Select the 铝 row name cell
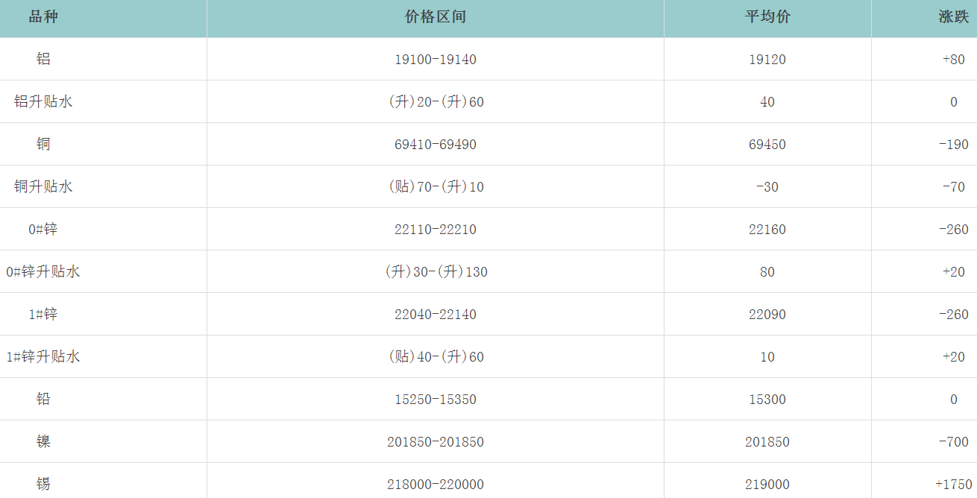This screenshot has width=977, height=498. point(43,60)
